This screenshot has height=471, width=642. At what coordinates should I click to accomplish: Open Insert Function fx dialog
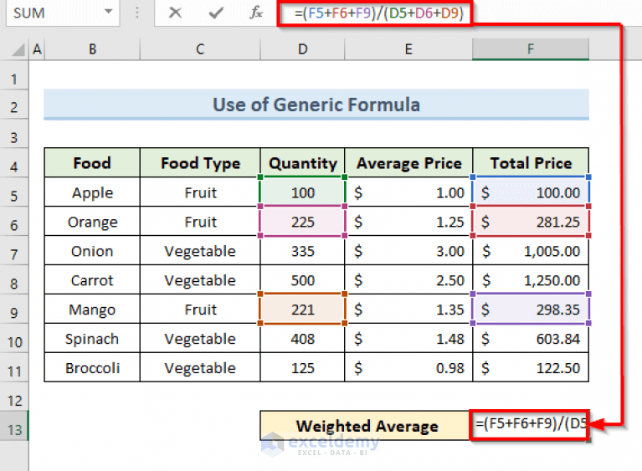click(256, 13)
